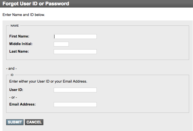The image size is (193, 131).
Task: Focus the Middle Initial text box
Action: (x=61, y=44)
